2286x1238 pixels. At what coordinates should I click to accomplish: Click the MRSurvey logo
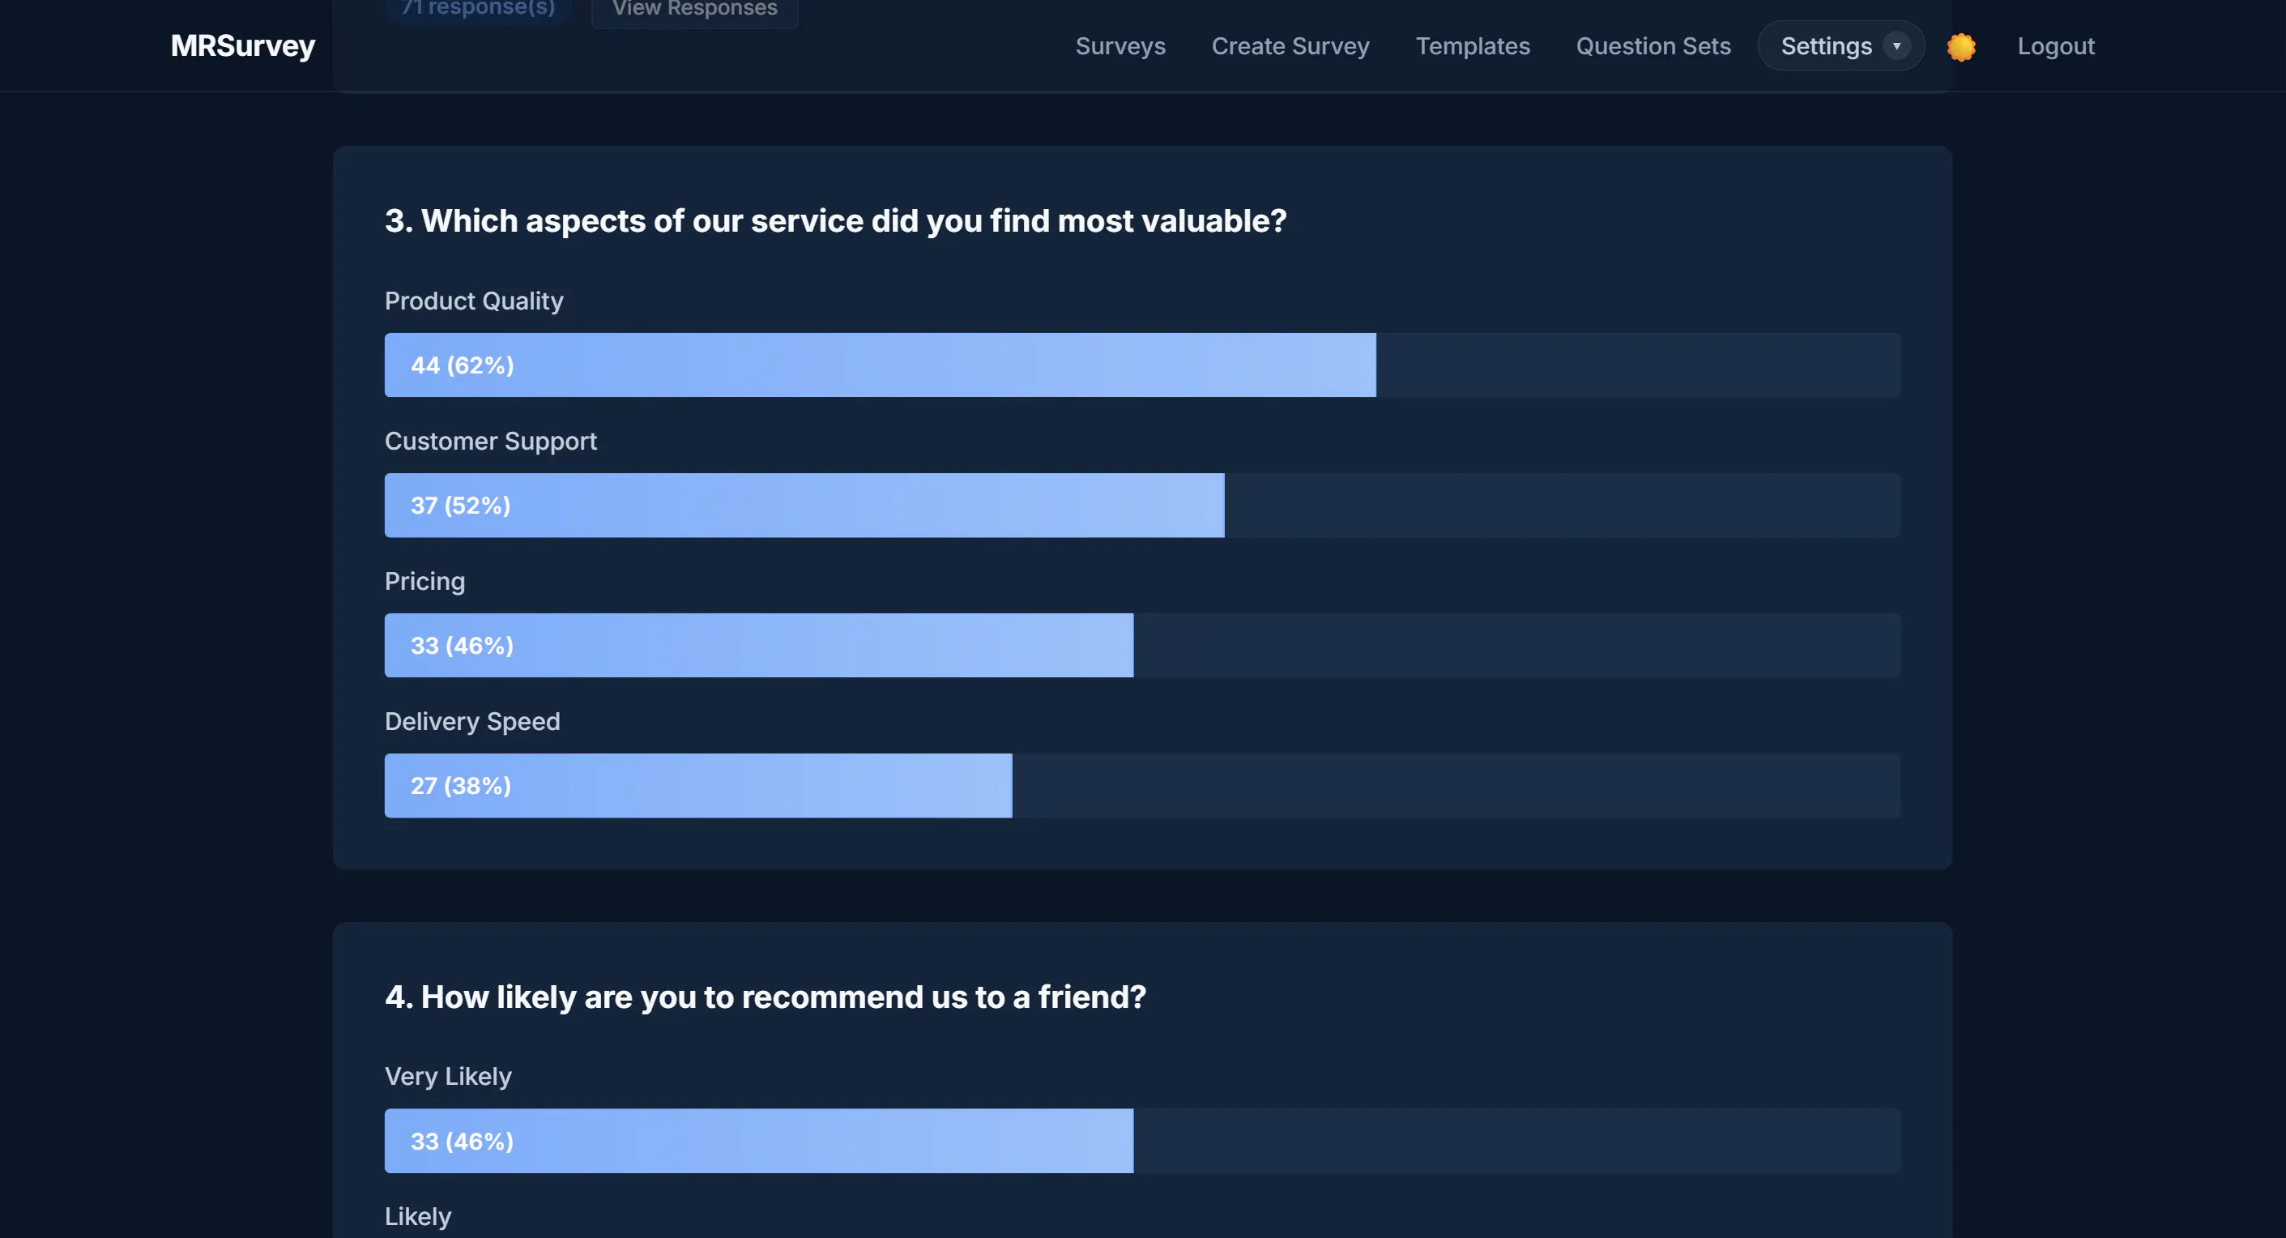[x=242, y=45]
